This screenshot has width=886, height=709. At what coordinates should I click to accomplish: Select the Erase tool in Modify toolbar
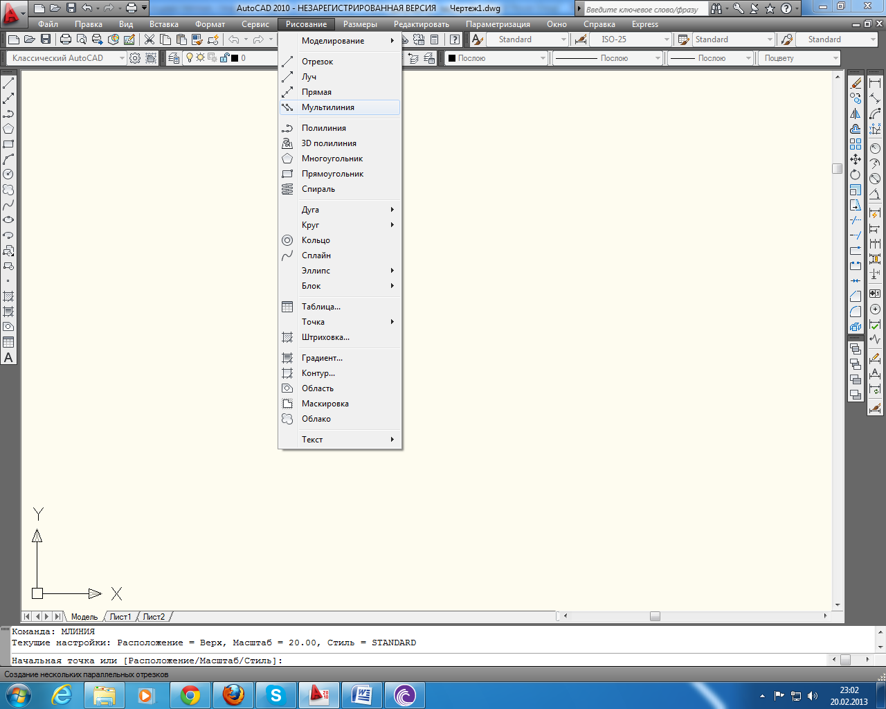tap(856, 83)
